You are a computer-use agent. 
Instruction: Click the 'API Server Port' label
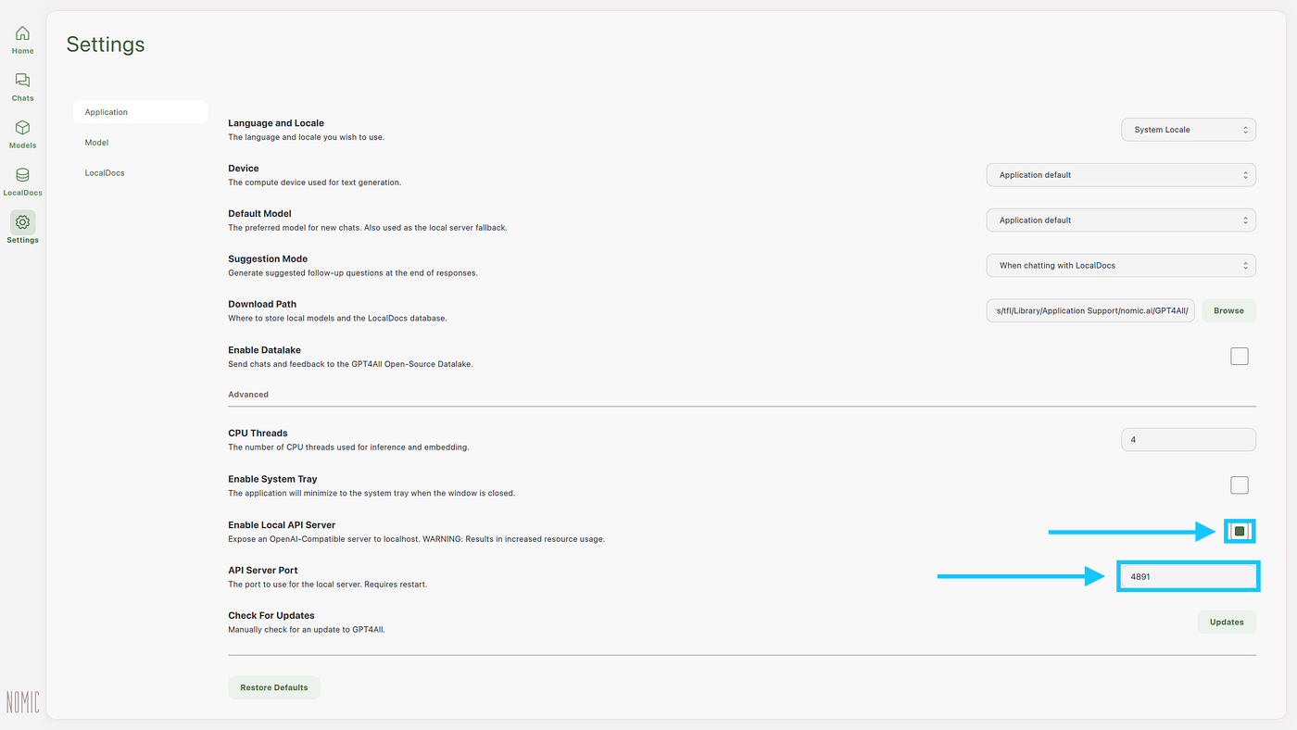[263, 571]
